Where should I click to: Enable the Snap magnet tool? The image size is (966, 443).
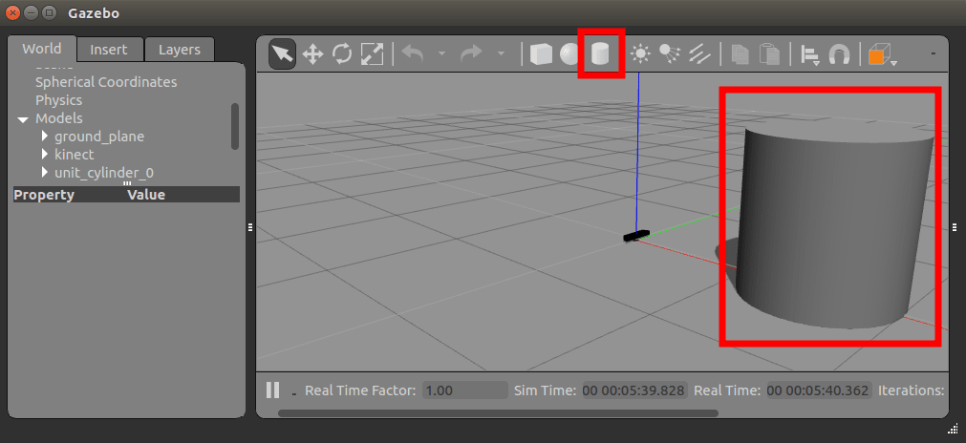tap(839, 54)
